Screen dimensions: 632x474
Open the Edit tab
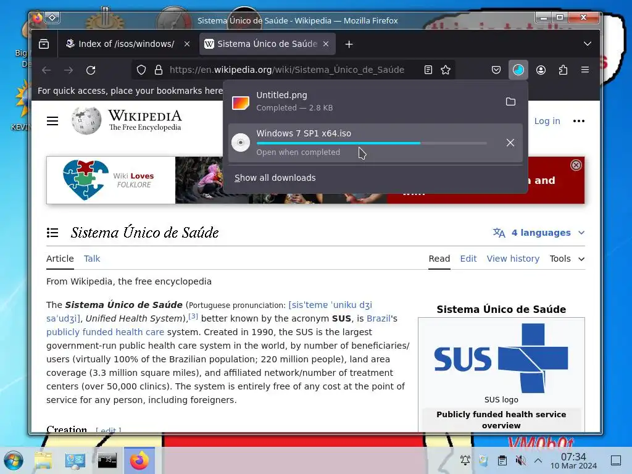coord(468,259)
